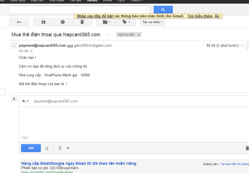Viewport: 249px width, 173px height.
Task: Remove the Hộp thư đến label
Action: click(139, 35)
